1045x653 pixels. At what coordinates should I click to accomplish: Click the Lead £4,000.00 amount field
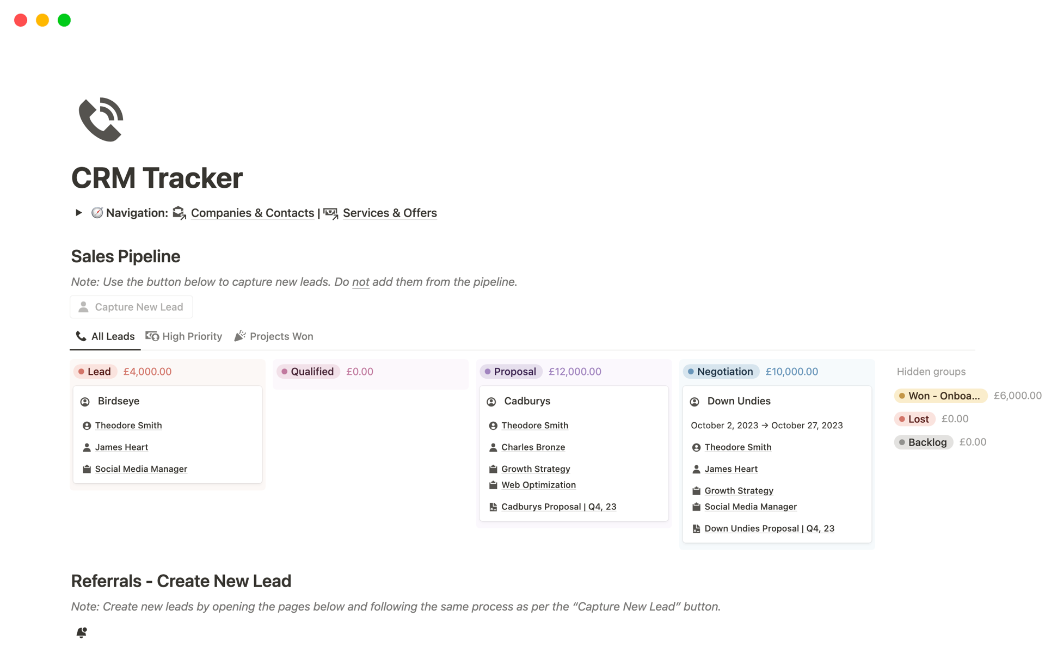pyautogui.click(x=147, y=371)
